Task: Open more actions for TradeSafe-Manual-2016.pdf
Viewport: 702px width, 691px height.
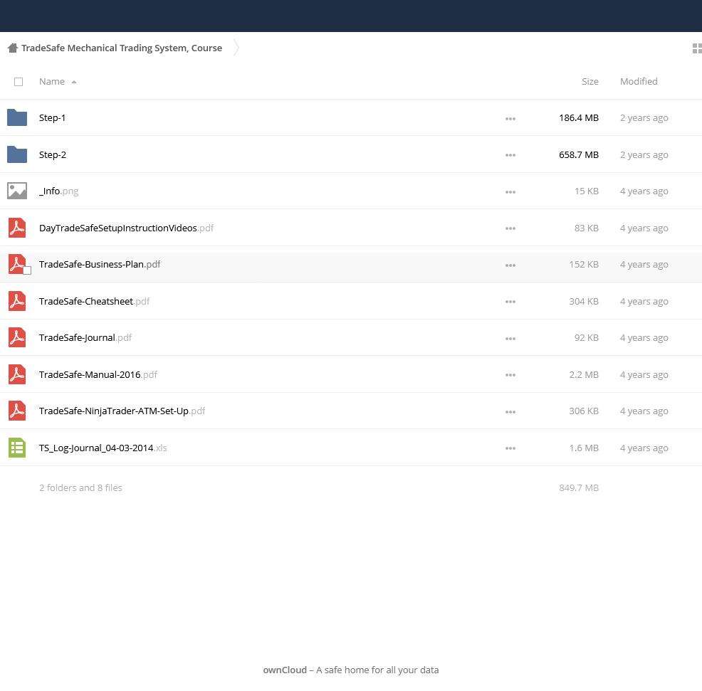Action: pyautogui.click(x=510, y=376)
